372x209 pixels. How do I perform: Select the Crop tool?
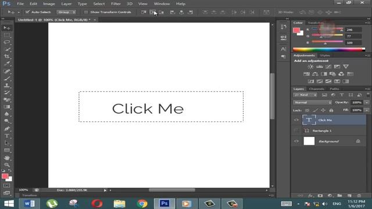click(x=6, y=56)
